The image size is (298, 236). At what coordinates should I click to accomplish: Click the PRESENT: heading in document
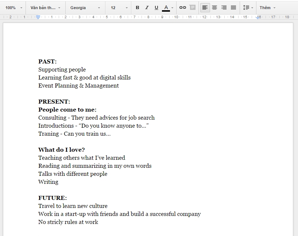(x=54, y=101)
